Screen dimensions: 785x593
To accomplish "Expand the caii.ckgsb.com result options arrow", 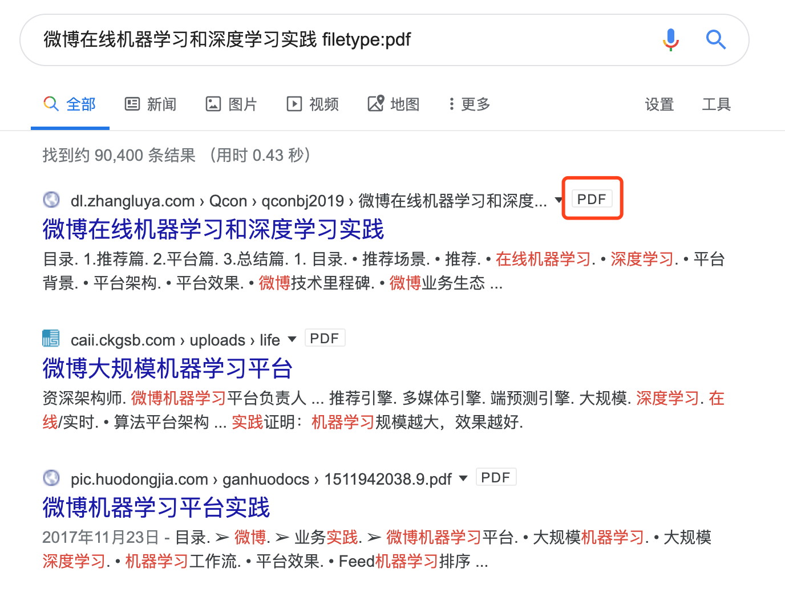I will [292, 339].
